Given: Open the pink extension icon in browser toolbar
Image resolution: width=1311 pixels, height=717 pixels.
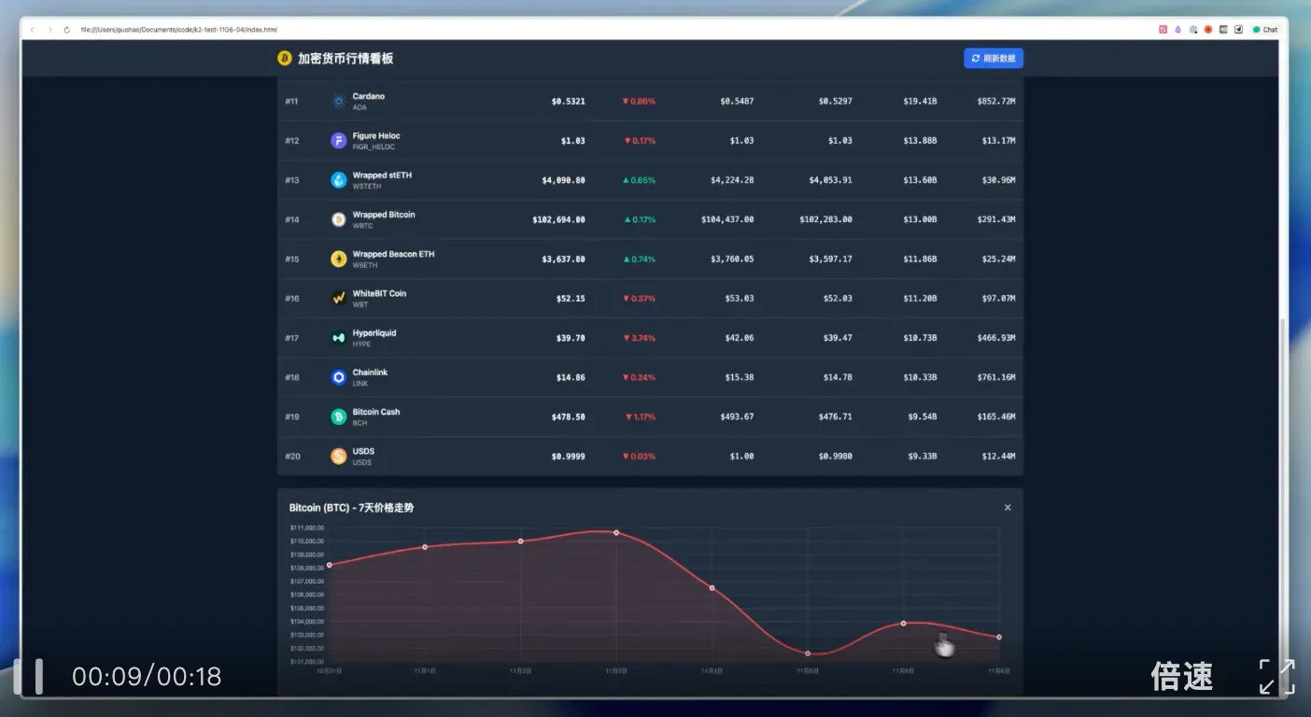Looking at the screenshot, I should point(1163,30).
